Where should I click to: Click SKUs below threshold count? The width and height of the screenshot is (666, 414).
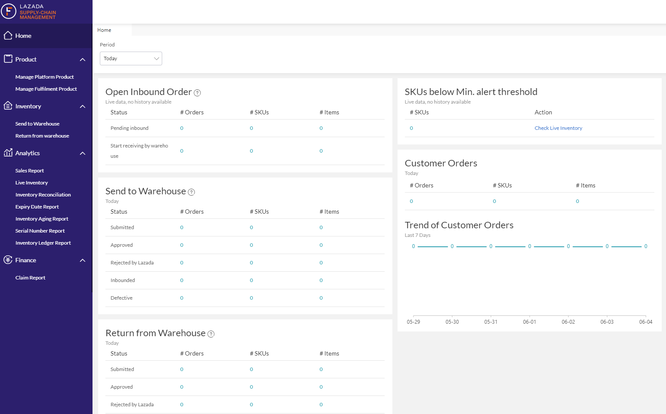tap(411, 128)
